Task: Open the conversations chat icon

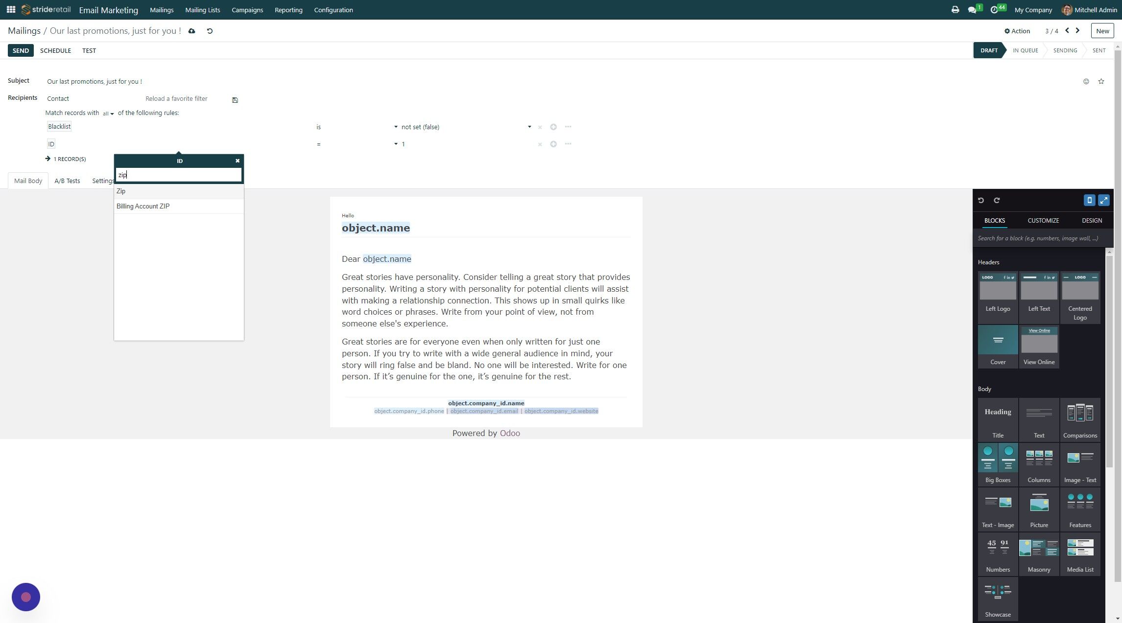Action: tap(973, 10)
